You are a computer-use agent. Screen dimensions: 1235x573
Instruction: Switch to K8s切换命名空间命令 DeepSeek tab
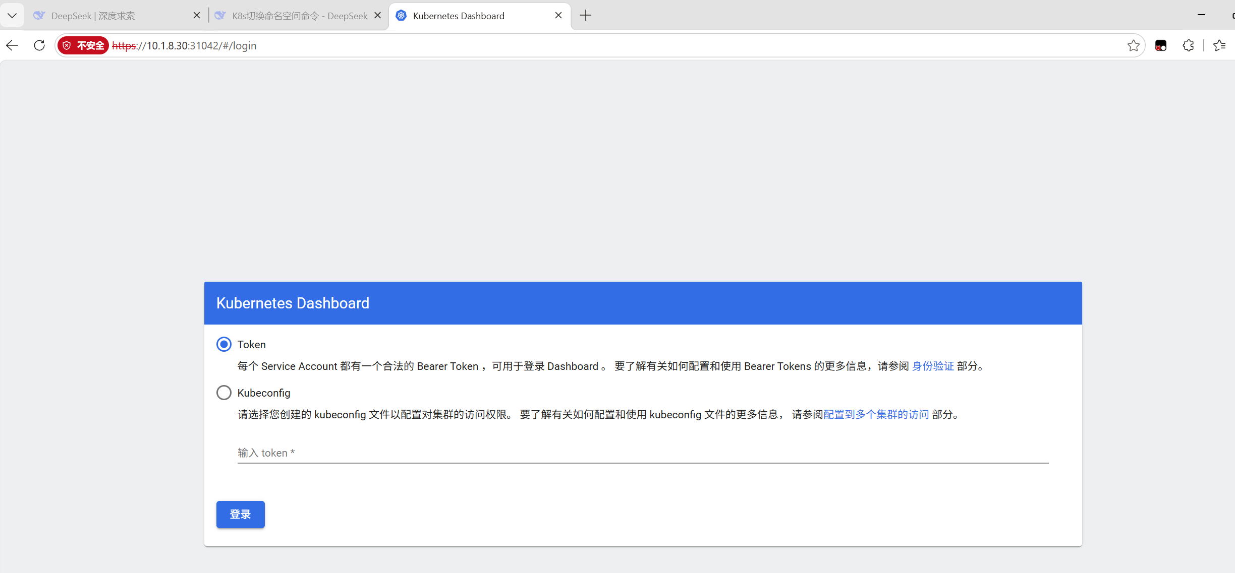[x=298, y=16]
